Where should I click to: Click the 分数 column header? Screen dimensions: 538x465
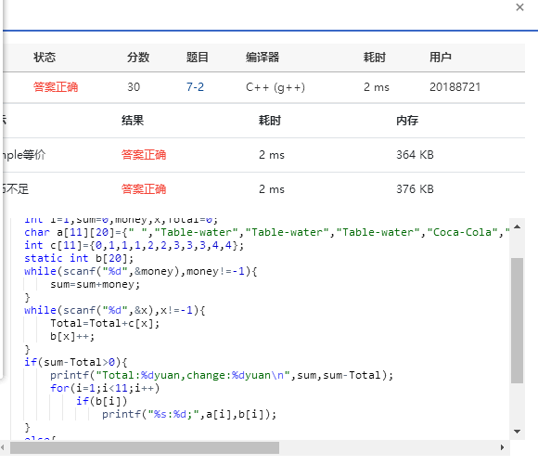(138, 58)
